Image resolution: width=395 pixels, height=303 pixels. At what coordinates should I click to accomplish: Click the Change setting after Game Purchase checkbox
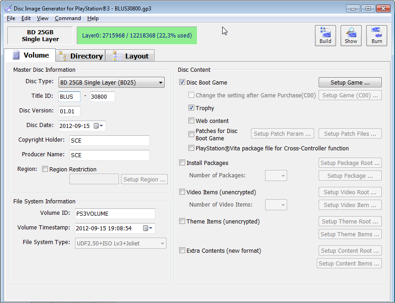[191, 95]
